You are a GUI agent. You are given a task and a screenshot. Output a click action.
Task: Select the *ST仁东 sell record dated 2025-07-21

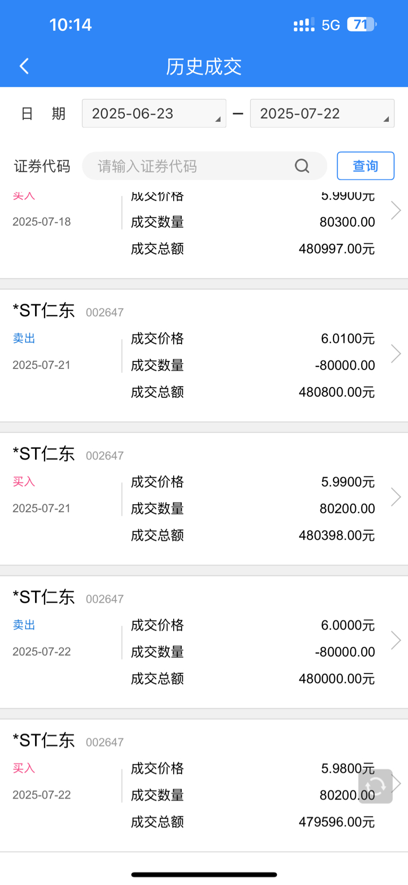coord(204,356)
